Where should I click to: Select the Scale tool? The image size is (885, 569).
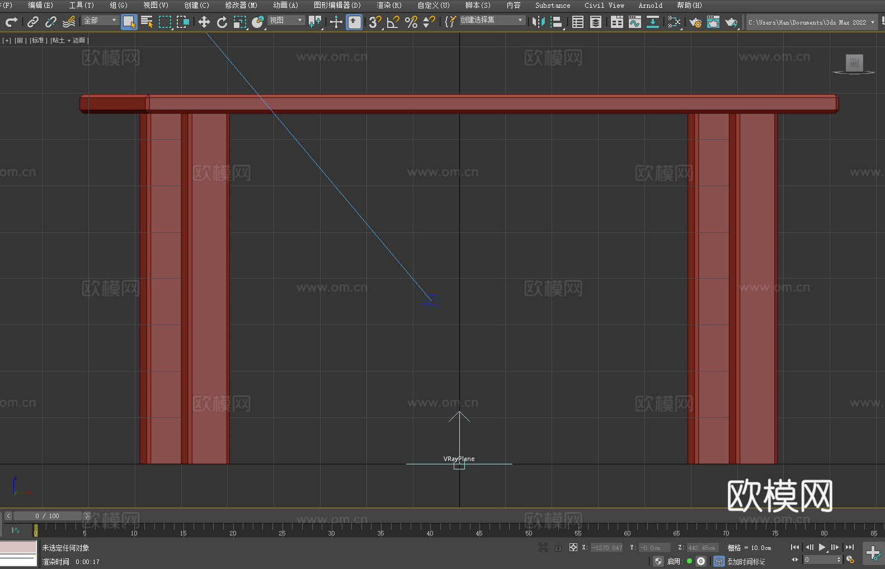pos(240,22)
